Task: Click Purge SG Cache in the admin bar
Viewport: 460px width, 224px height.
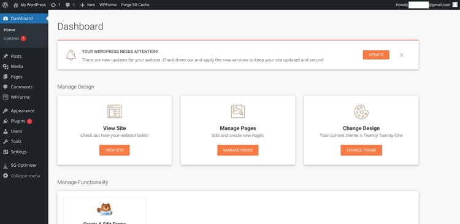Action: click(135, 5)
